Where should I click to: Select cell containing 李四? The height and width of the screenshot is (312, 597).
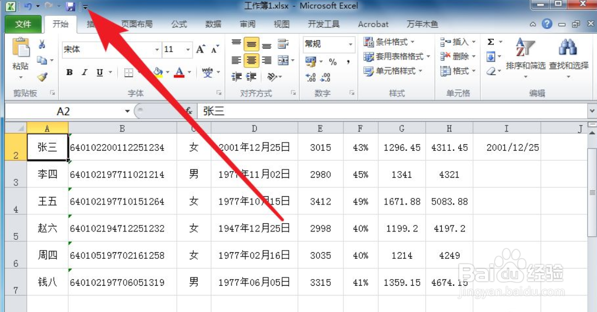48,174
